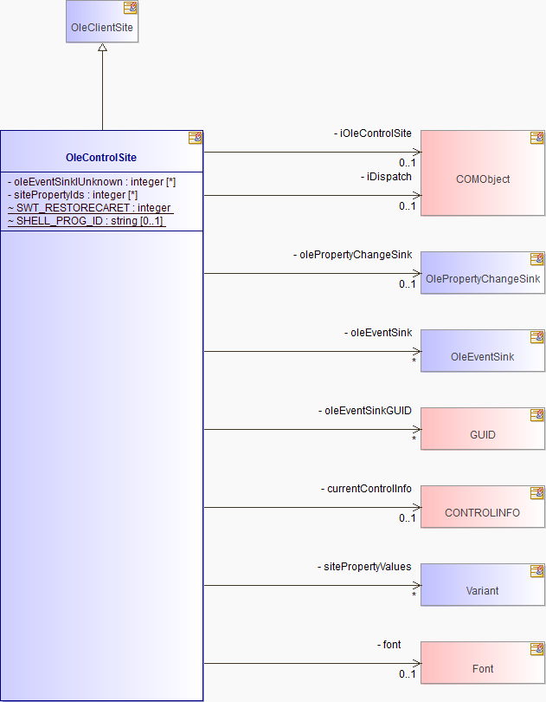This screenshot has width=546, height=702.
Task: Select attribute sitePropertyIds : integer [*]
Action: click(73, 195)
